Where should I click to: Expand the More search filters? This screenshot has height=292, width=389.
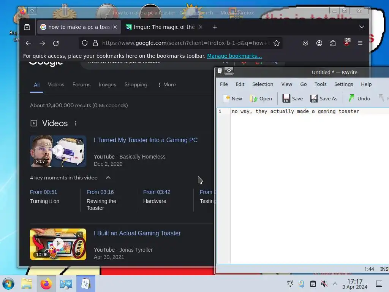point(167,85)
